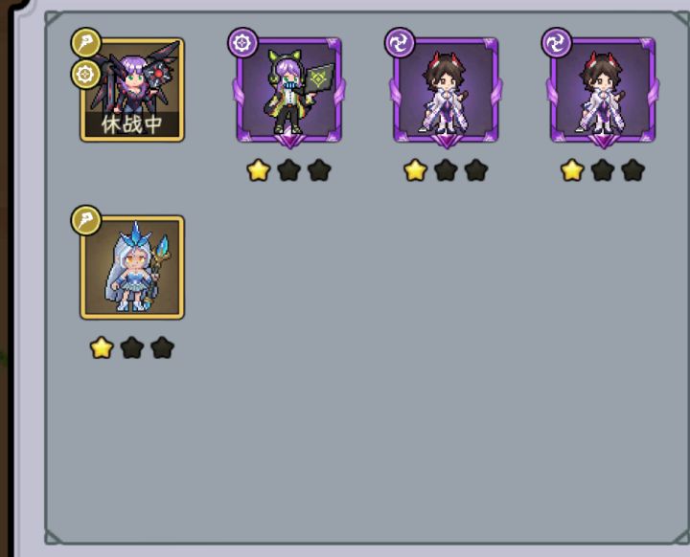This screenshot has height=557, width=690.
Task: Click the purple swirl badge on rightmost card
Action: point(557,43)
